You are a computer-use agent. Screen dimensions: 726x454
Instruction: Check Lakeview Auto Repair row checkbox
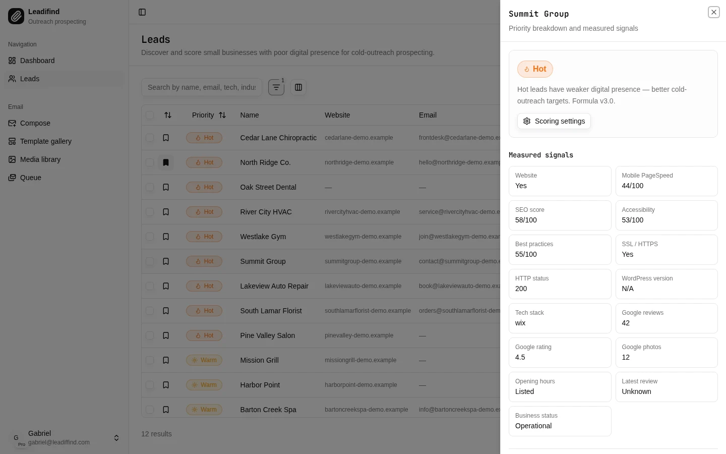coord(150,286)
